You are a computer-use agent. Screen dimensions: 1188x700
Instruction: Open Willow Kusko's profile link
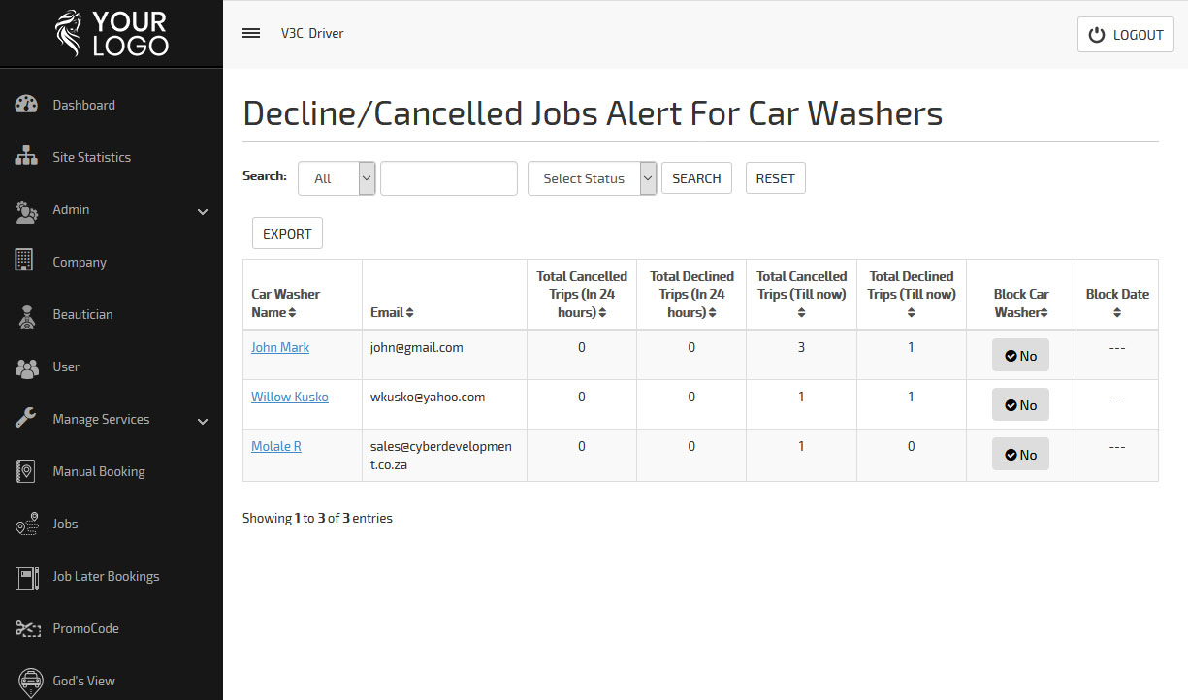point(290,397)
